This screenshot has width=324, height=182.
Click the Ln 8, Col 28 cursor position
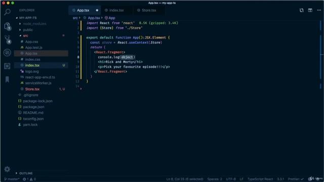(x=185, y=179)
